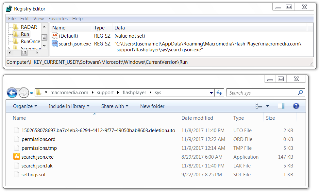320x192 pixels.
Task: Open the Edit menu in Registry Editor
Action: (25, 19)
